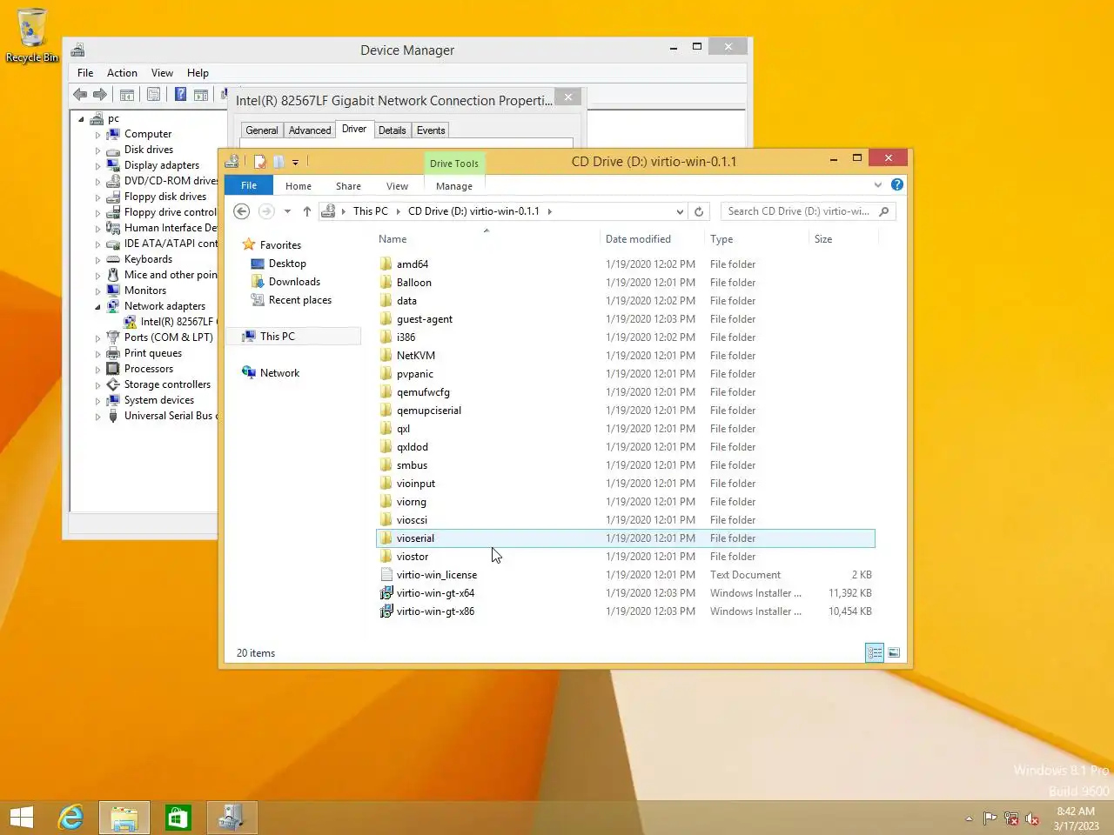Open Windows Store from taskbar
The height and width of the screenshot is (835, 1114).
(x=178, y=818)
